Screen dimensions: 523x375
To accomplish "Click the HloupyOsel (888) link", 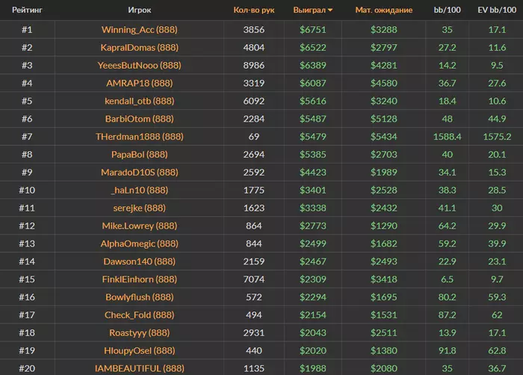I will click(139, 351).
